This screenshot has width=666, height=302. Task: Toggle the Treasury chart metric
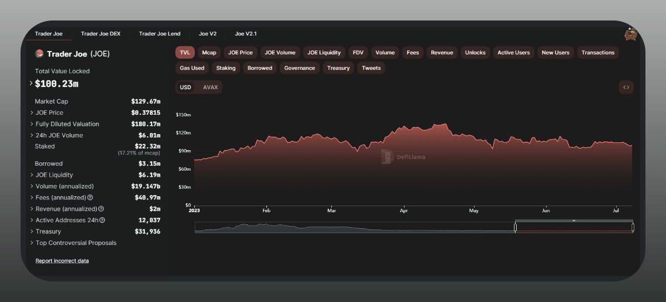(x=339, y=68)
